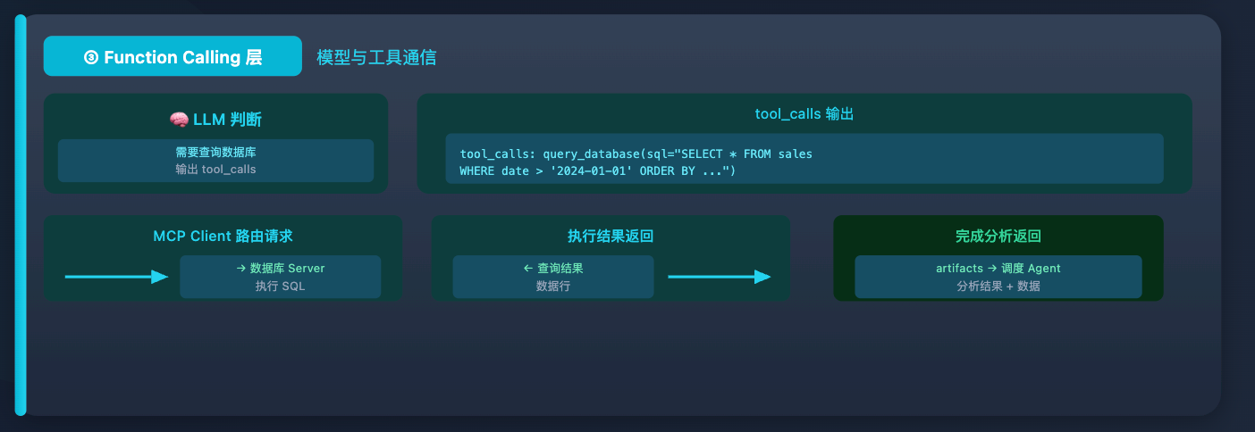Click the → 数据库 Server label
This screenshot has height=432, width=1255.
tap(280, 269)
